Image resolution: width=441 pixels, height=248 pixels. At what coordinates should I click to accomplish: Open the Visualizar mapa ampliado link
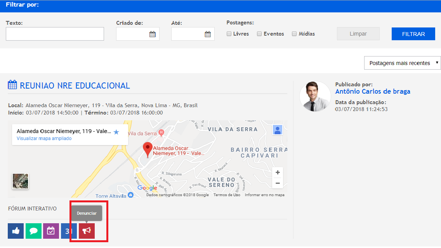(44, 139)
